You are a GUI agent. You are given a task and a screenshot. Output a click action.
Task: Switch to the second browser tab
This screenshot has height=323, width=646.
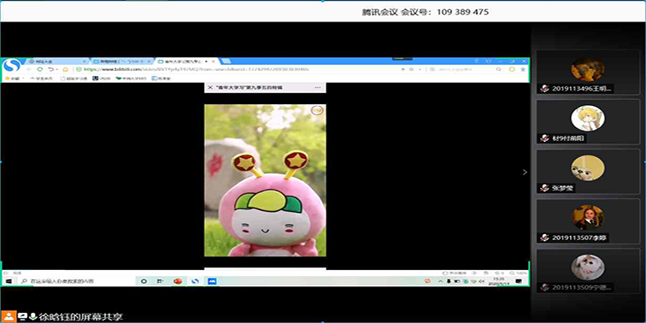121,62
